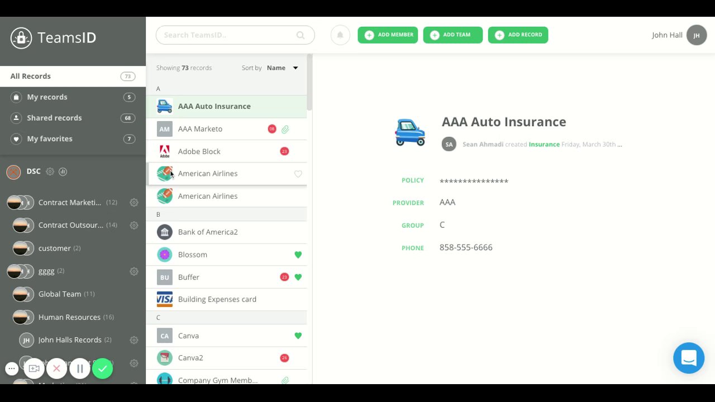
Task: Open the Contract Marketing team
Action: click(70, 203)
